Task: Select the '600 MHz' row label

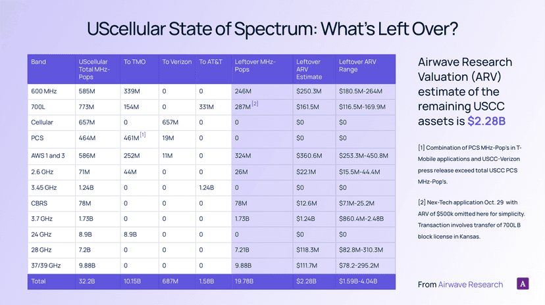Action: click(44, 91)
